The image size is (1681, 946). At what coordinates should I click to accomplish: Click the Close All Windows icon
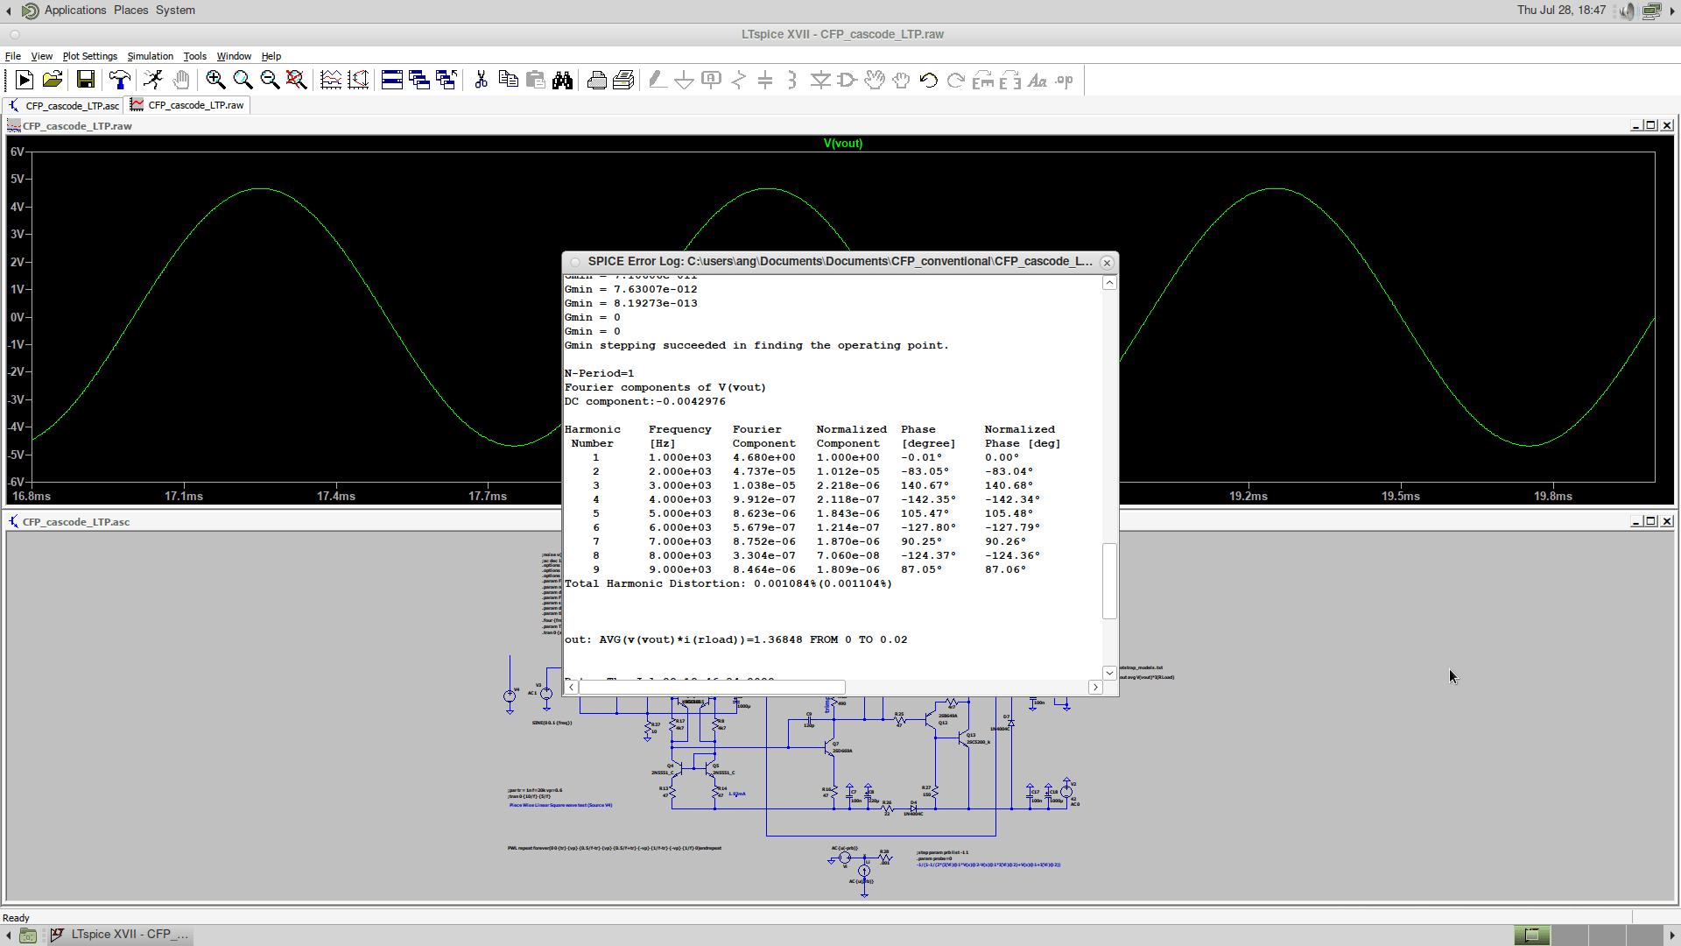tap(447, 81)
